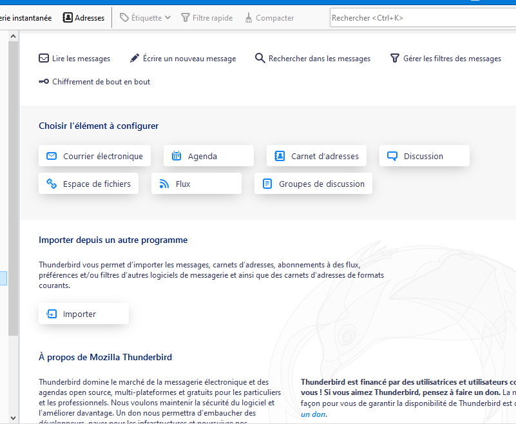
Task: Click the scrollbar down arrow
Action: pyautogui.click(x=13, y=418)
